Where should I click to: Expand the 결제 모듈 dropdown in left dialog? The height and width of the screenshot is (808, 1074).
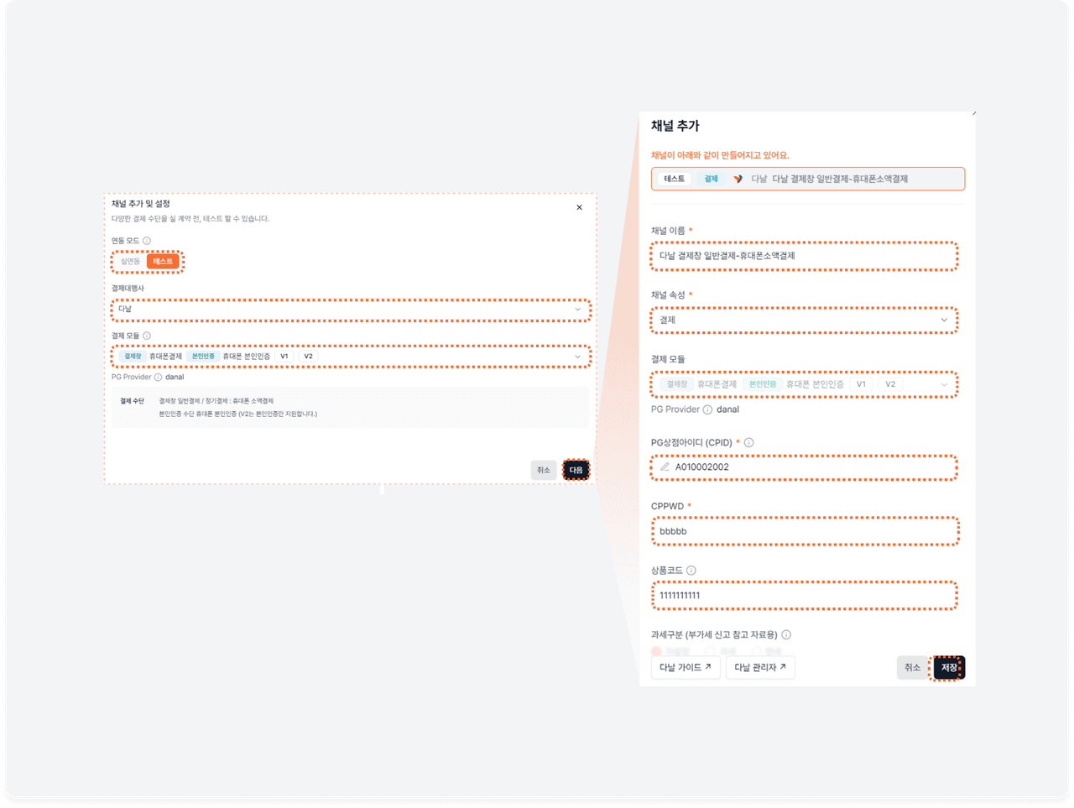pos(576,357)
